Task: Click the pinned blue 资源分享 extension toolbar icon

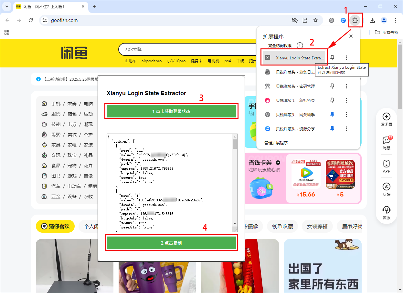Action: point(343,20)
